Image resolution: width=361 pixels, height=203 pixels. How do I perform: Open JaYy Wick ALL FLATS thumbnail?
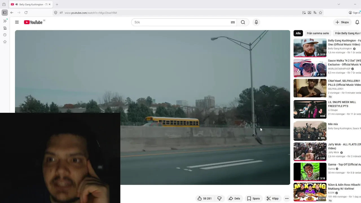tap(310, 152)
